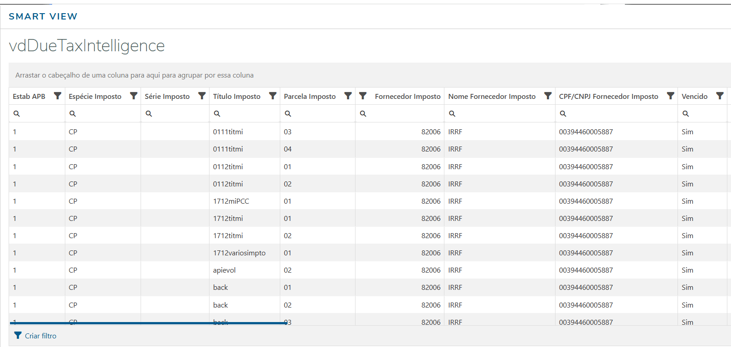Click search icon under Parcela Imposto
731x347 pixels.
[x=288, y=114]
